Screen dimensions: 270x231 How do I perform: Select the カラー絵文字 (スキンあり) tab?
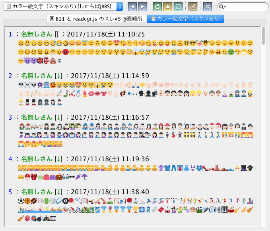[185, 19]
